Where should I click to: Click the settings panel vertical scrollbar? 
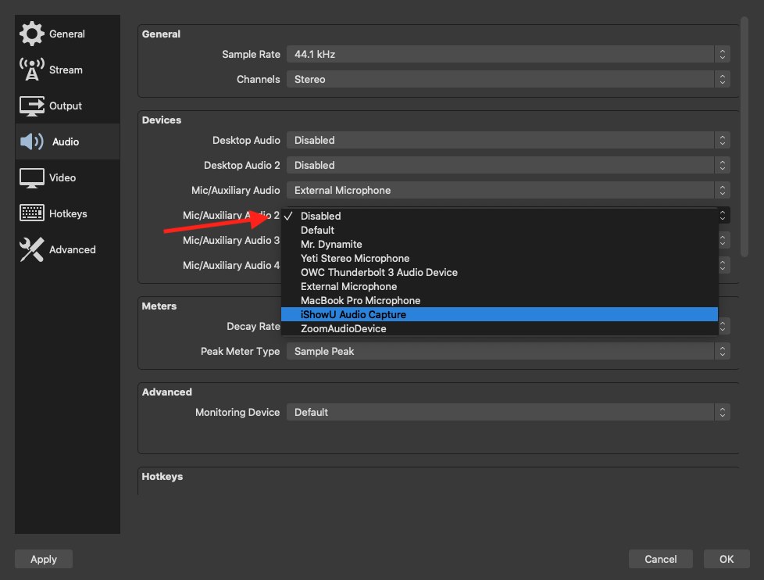click(x=744, y=137)
